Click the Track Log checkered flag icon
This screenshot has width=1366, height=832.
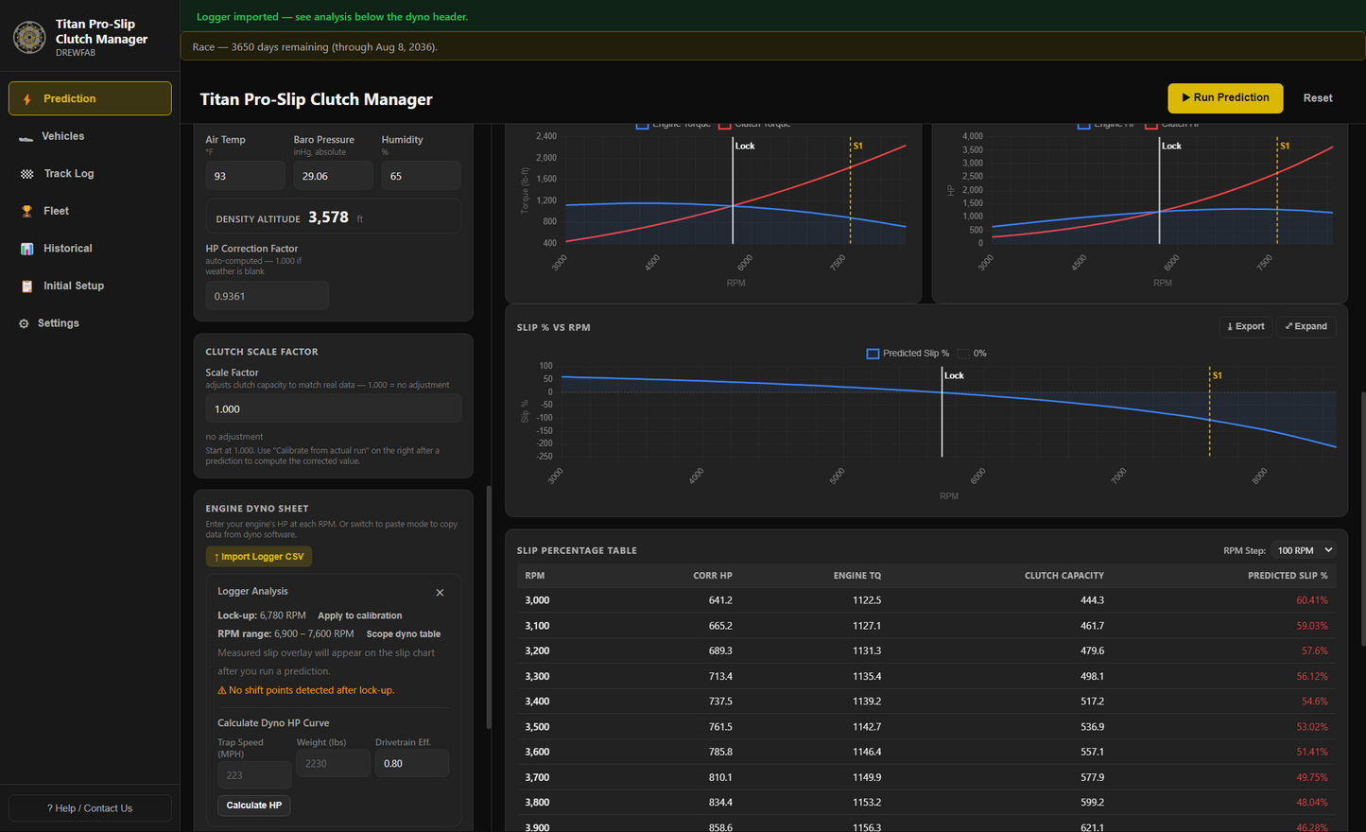(26, 174)
